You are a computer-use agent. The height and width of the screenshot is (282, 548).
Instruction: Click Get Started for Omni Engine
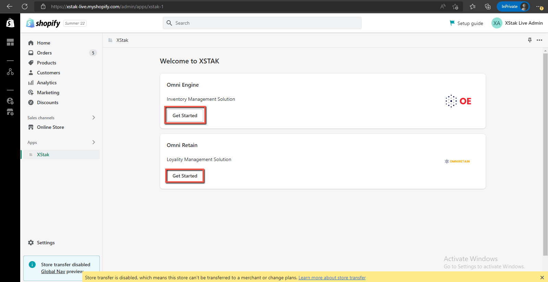point(185,115)
